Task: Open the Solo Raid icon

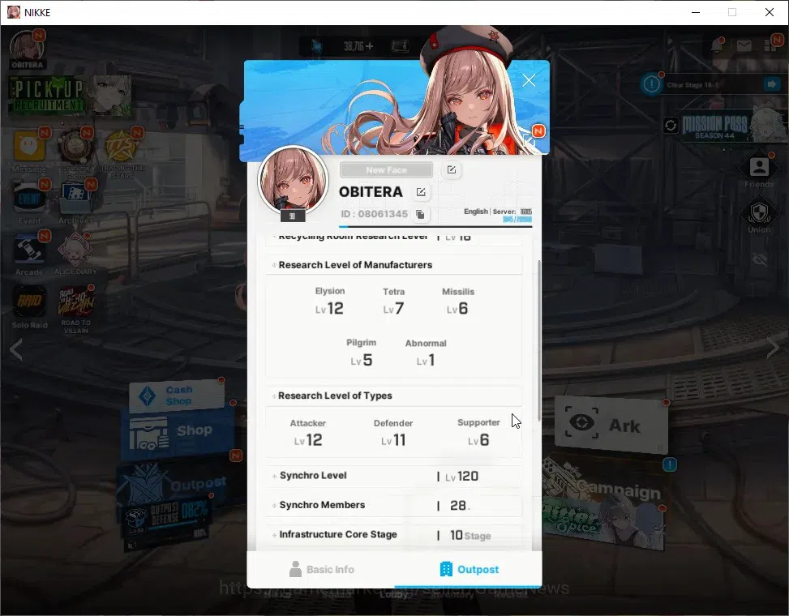Action: (29, 306)
